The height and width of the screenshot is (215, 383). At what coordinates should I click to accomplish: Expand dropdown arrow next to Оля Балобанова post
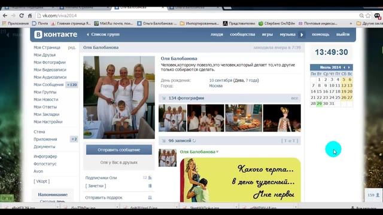[217, 152]
